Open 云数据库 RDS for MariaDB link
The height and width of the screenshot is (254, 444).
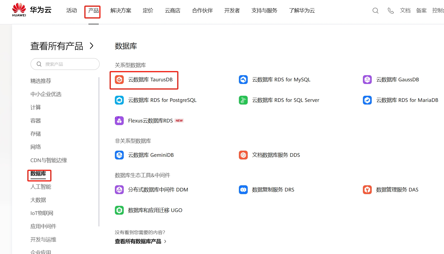coord(407,100)
